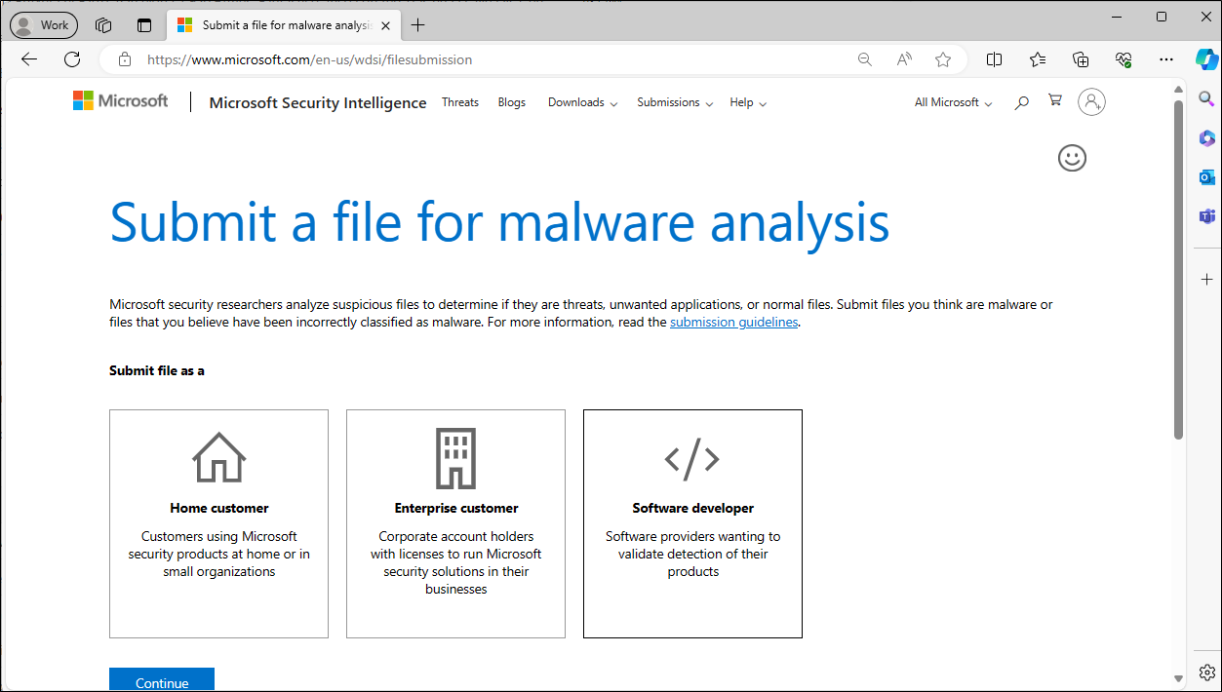This screenshot has height=692, width=1222.
Task: Open a new tab with plus
Action: [x=418, y=25]
